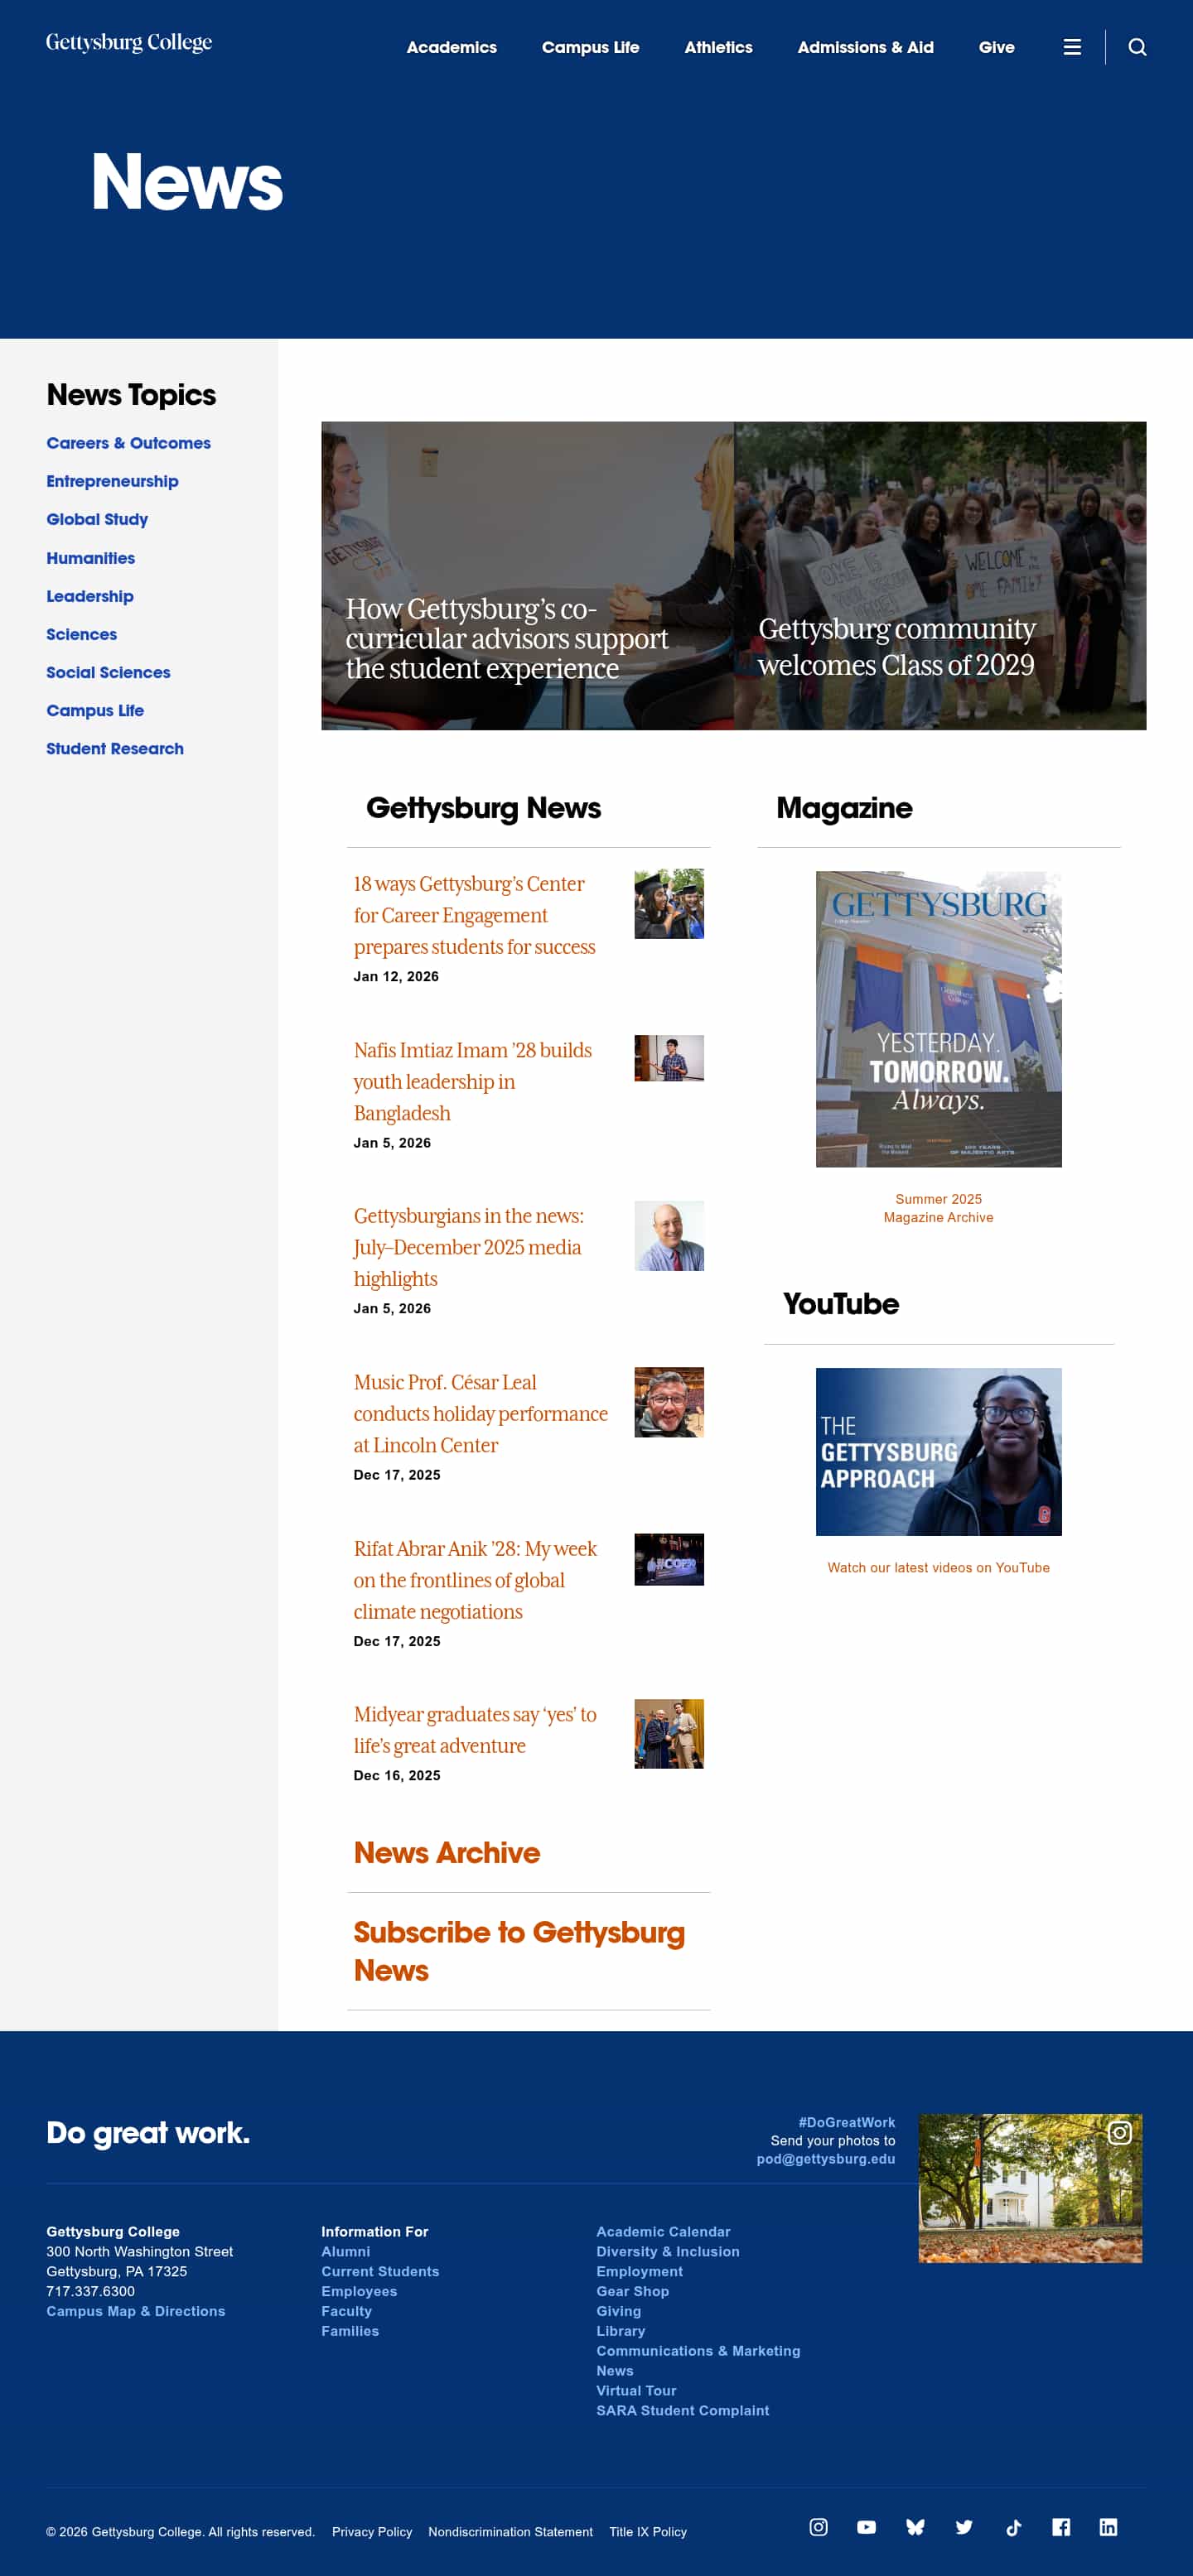Open the News Archive link
1193x2576 pixels.
point(447,1852)
